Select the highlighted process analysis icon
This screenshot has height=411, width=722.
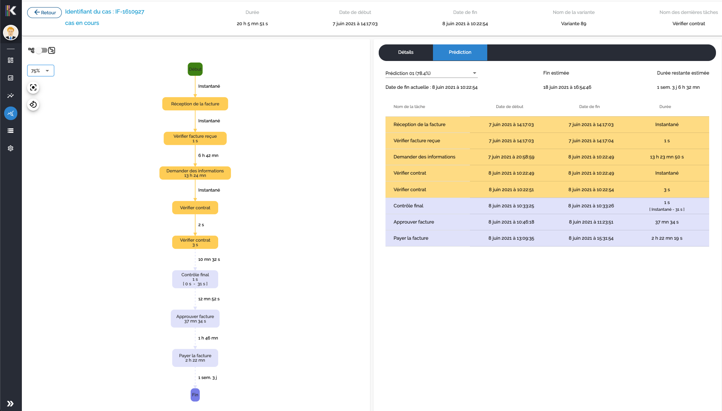click(x=11, y=113)
